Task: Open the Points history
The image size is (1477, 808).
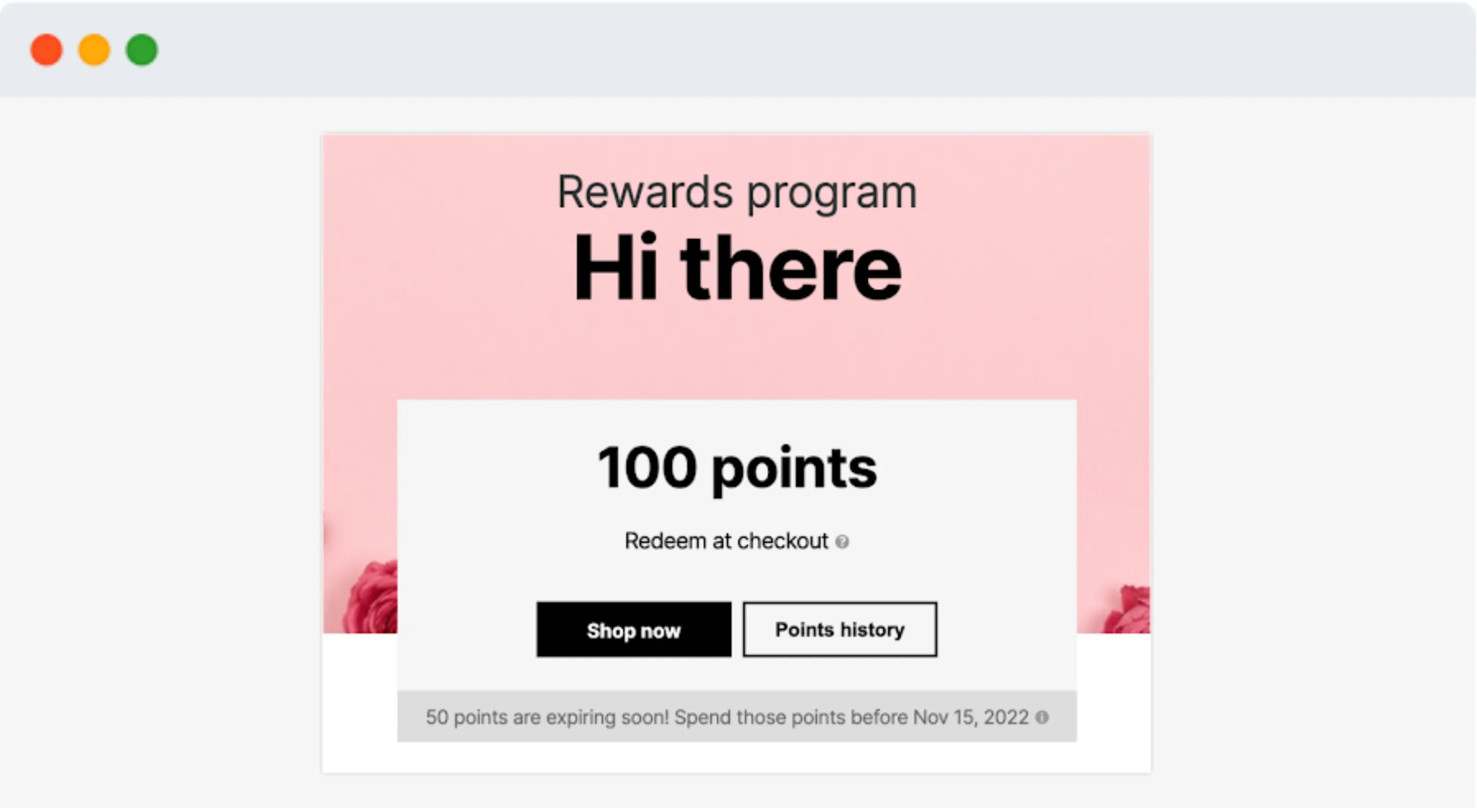Action: 840,629
